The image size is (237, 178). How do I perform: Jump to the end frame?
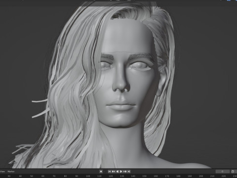[x=129, y=172]
